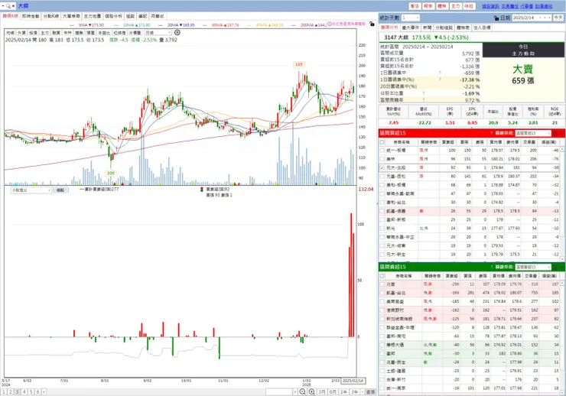
Task: Toggle the lock icon next to 日期
Action: (496, 18)
